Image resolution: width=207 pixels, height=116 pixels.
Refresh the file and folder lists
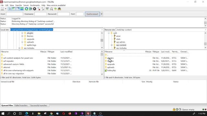pyautogui.click(x=27, y=9)
